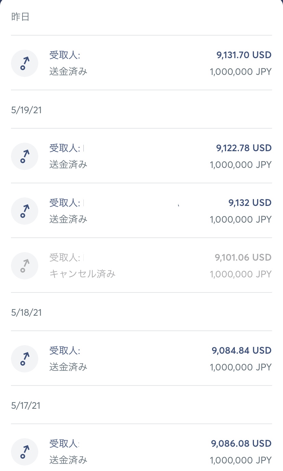283x471 pixels.
Task: Tap the 5/19/21 date header
Action: (26, 110)
